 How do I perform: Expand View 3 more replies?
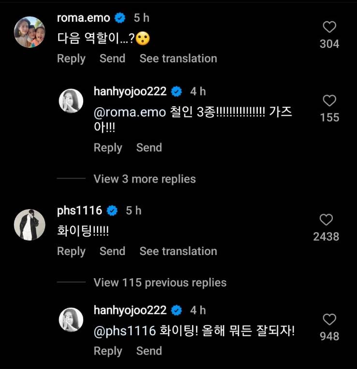tap(145, 179)
